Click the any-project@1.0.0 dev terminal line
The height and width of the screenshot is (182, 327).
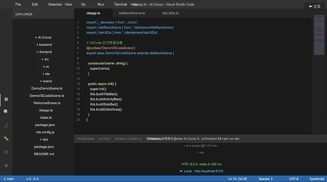[200, 146]
